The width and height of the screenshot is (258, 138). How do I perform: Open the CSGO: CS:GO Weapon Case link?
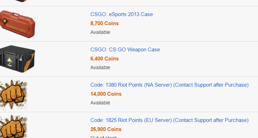tap(125, 50)
